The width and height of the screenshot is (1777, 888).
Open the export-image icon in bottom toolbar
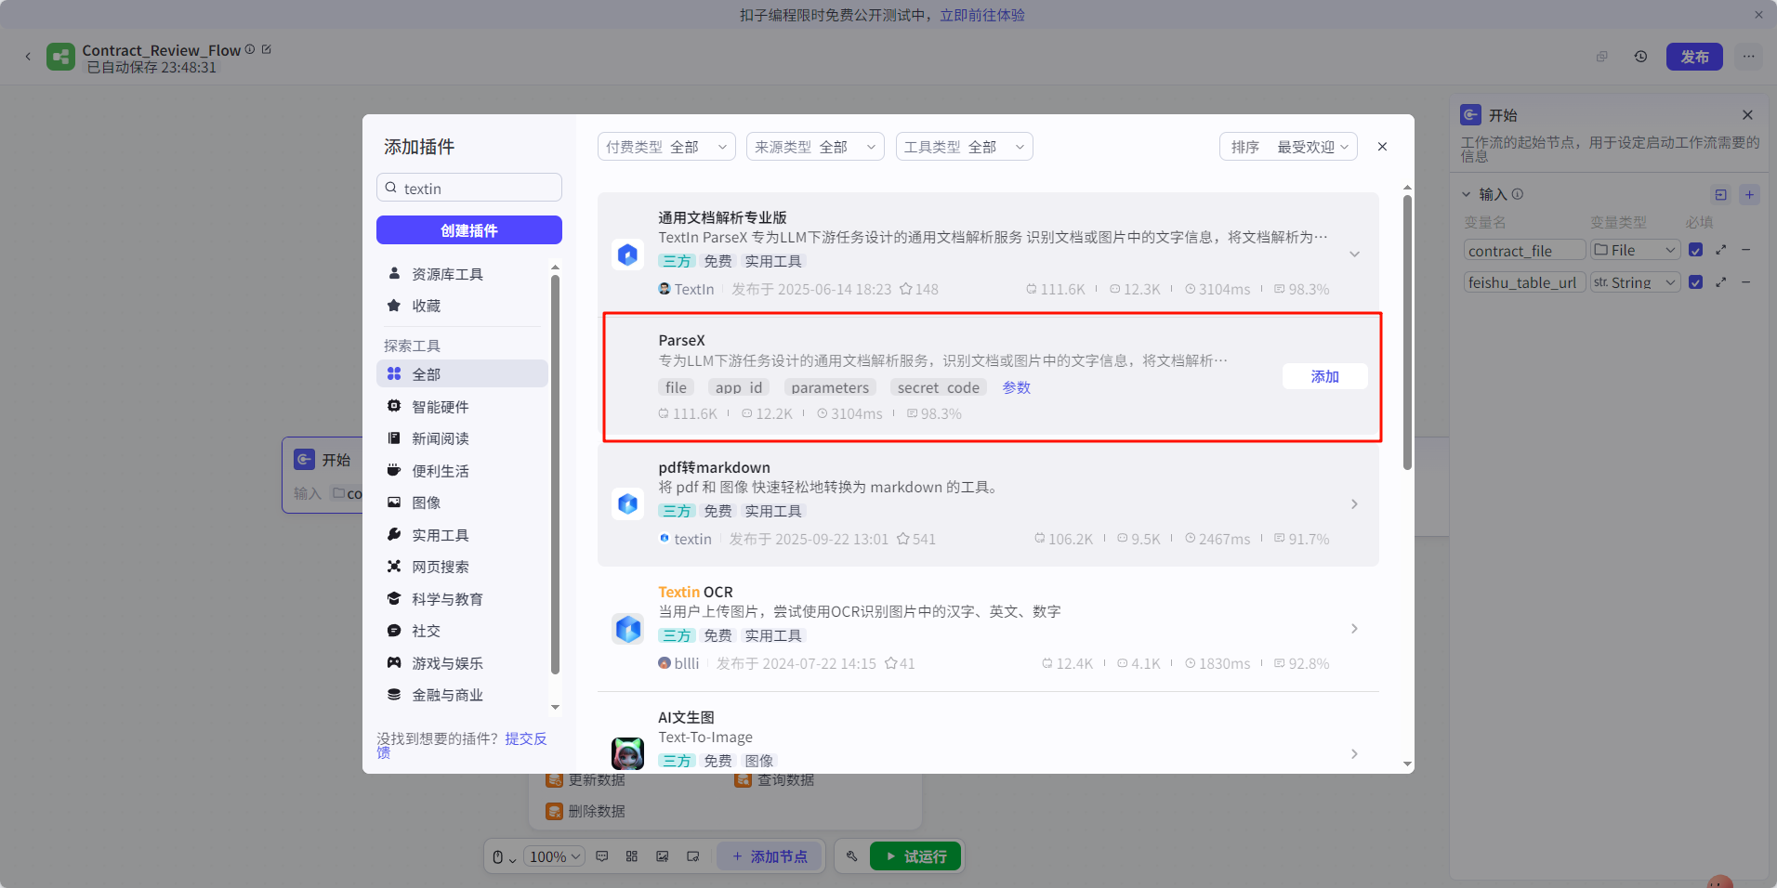coord(662,855)
